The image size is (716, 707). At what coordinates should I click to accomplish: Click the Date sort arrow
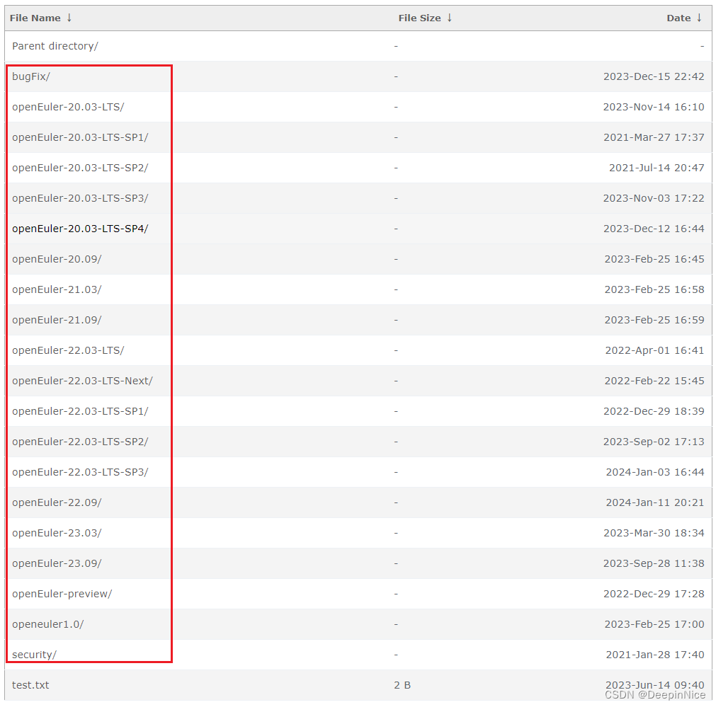(700, 18)
